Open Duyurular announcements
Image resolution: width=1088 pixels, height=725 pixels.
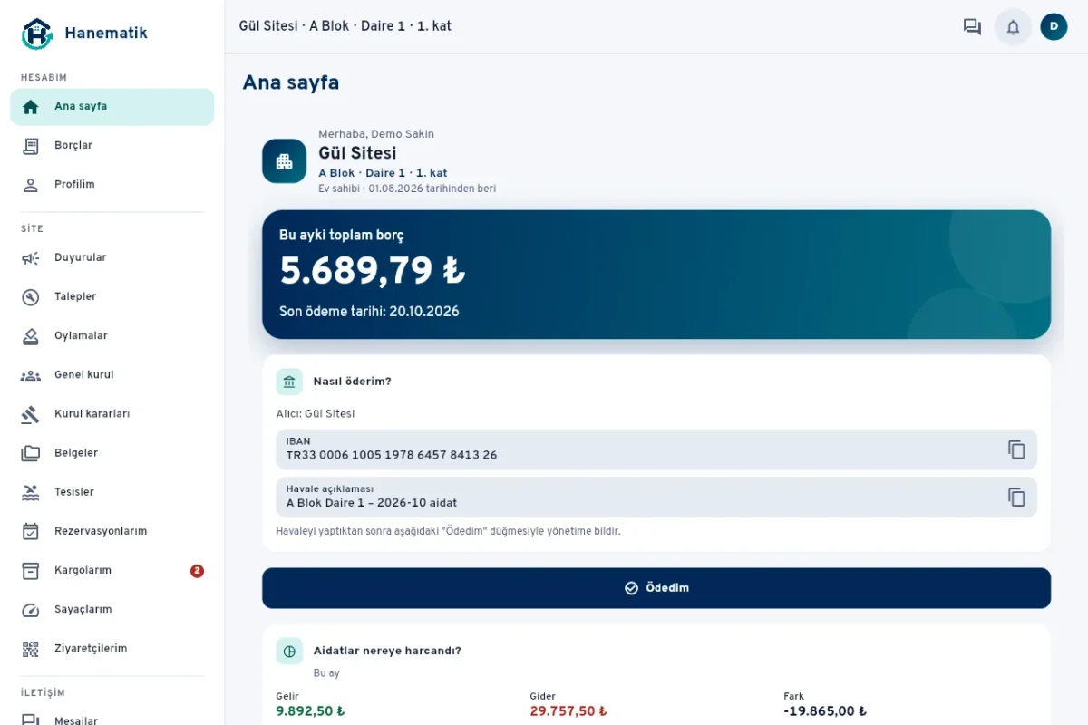pyautogui.click(x=112, y=258)
